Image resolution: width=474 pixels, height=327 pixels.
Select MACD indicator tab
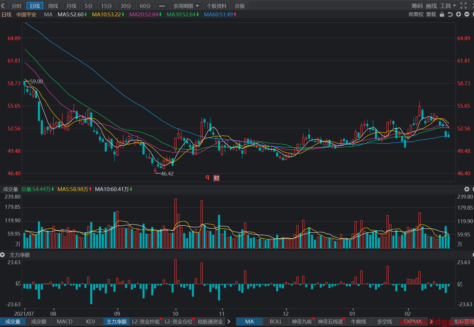[x=64, y=321]
